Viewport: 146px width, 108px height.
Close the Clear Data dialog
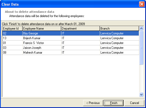click(x=142, y=4)
